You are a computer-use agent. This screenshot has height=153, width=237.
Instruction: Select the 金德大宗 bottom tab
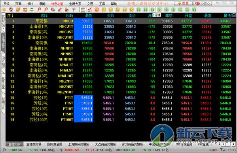click(14, 144)
